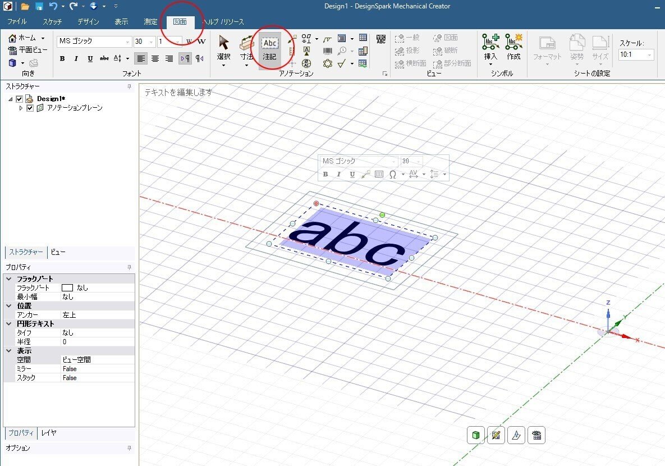Set left text alignment in ribbon
665x466 pixels.
point(141,58)
